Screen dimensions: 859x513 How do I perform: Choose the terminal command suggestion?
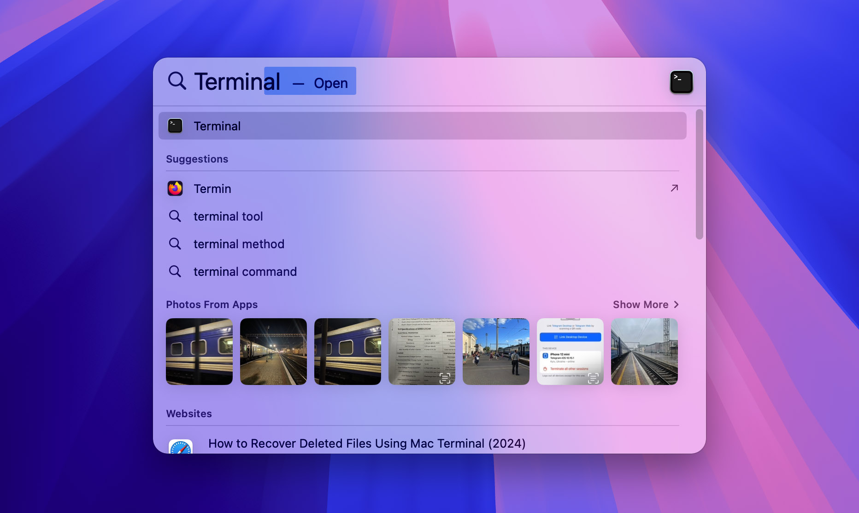pos(422,271)
